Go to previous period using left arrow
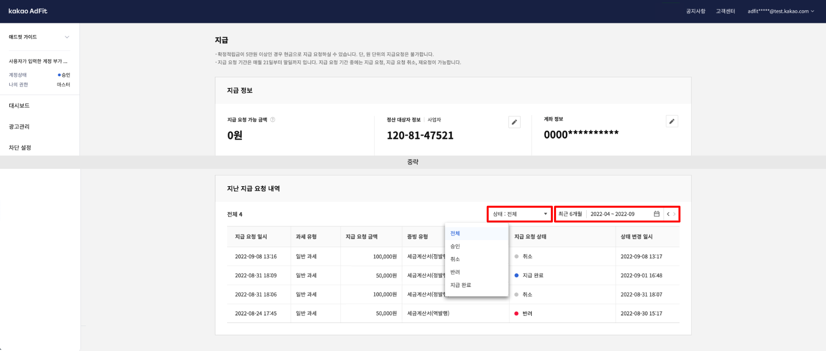This screenshot has height=351, width=826. point(668,214)
